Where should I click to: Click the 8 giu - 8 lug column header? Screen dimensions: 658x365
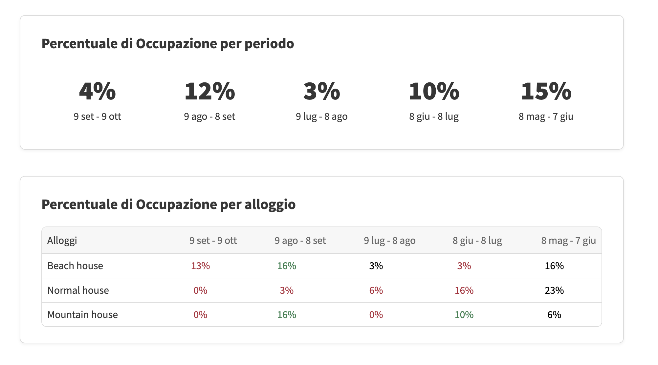477,241
